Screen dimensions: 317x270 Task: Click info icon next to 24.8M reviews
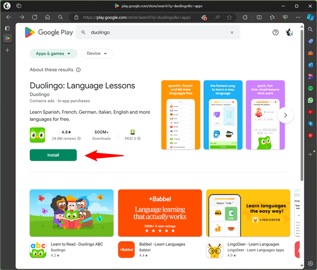point(79,139)
